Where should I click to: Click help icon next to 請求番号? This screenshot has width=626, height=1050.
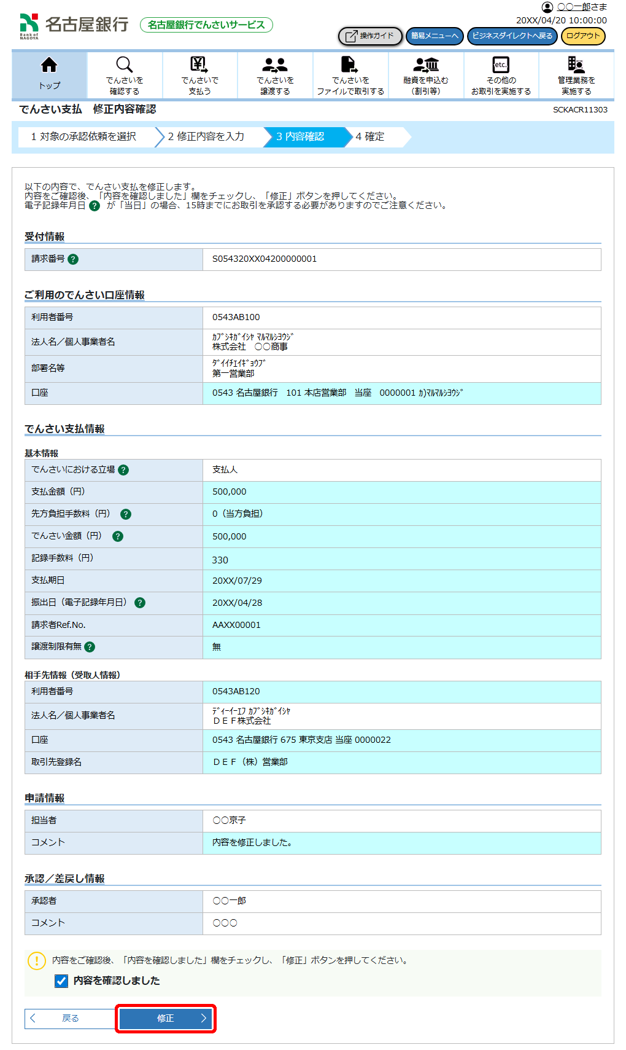tap(73, 259)
